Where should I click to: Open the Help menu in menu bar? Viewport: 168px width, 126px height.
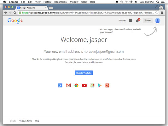(93, 2)
